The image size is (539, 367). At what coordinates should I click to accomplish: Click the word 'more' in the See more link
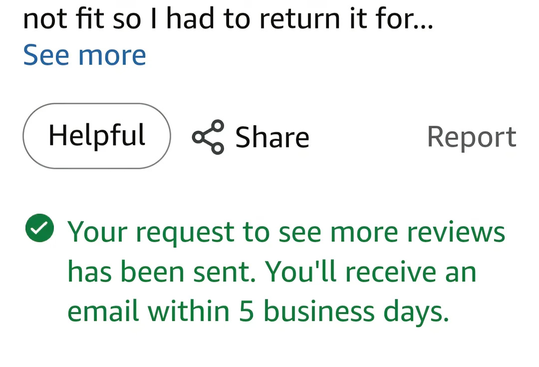112,56
